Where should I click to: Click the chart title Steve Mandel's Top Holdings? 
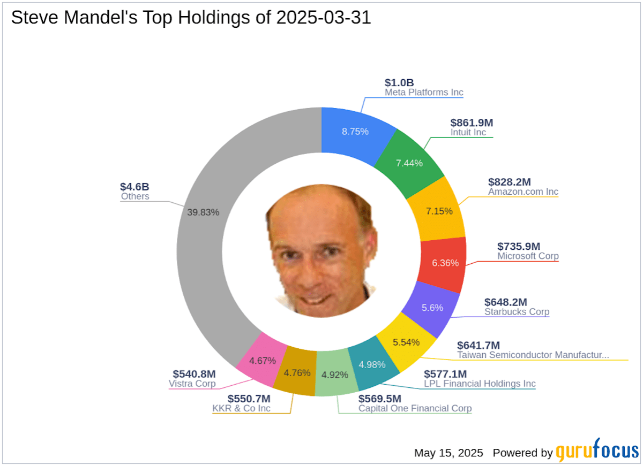tap(191, 18)
